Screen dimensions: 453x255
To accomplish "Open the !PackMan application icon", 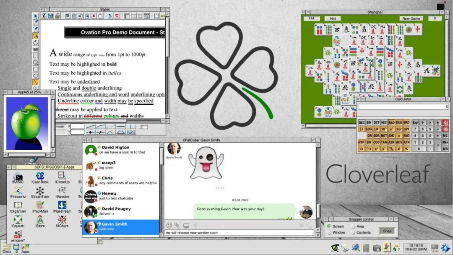I will click(40, 207).
